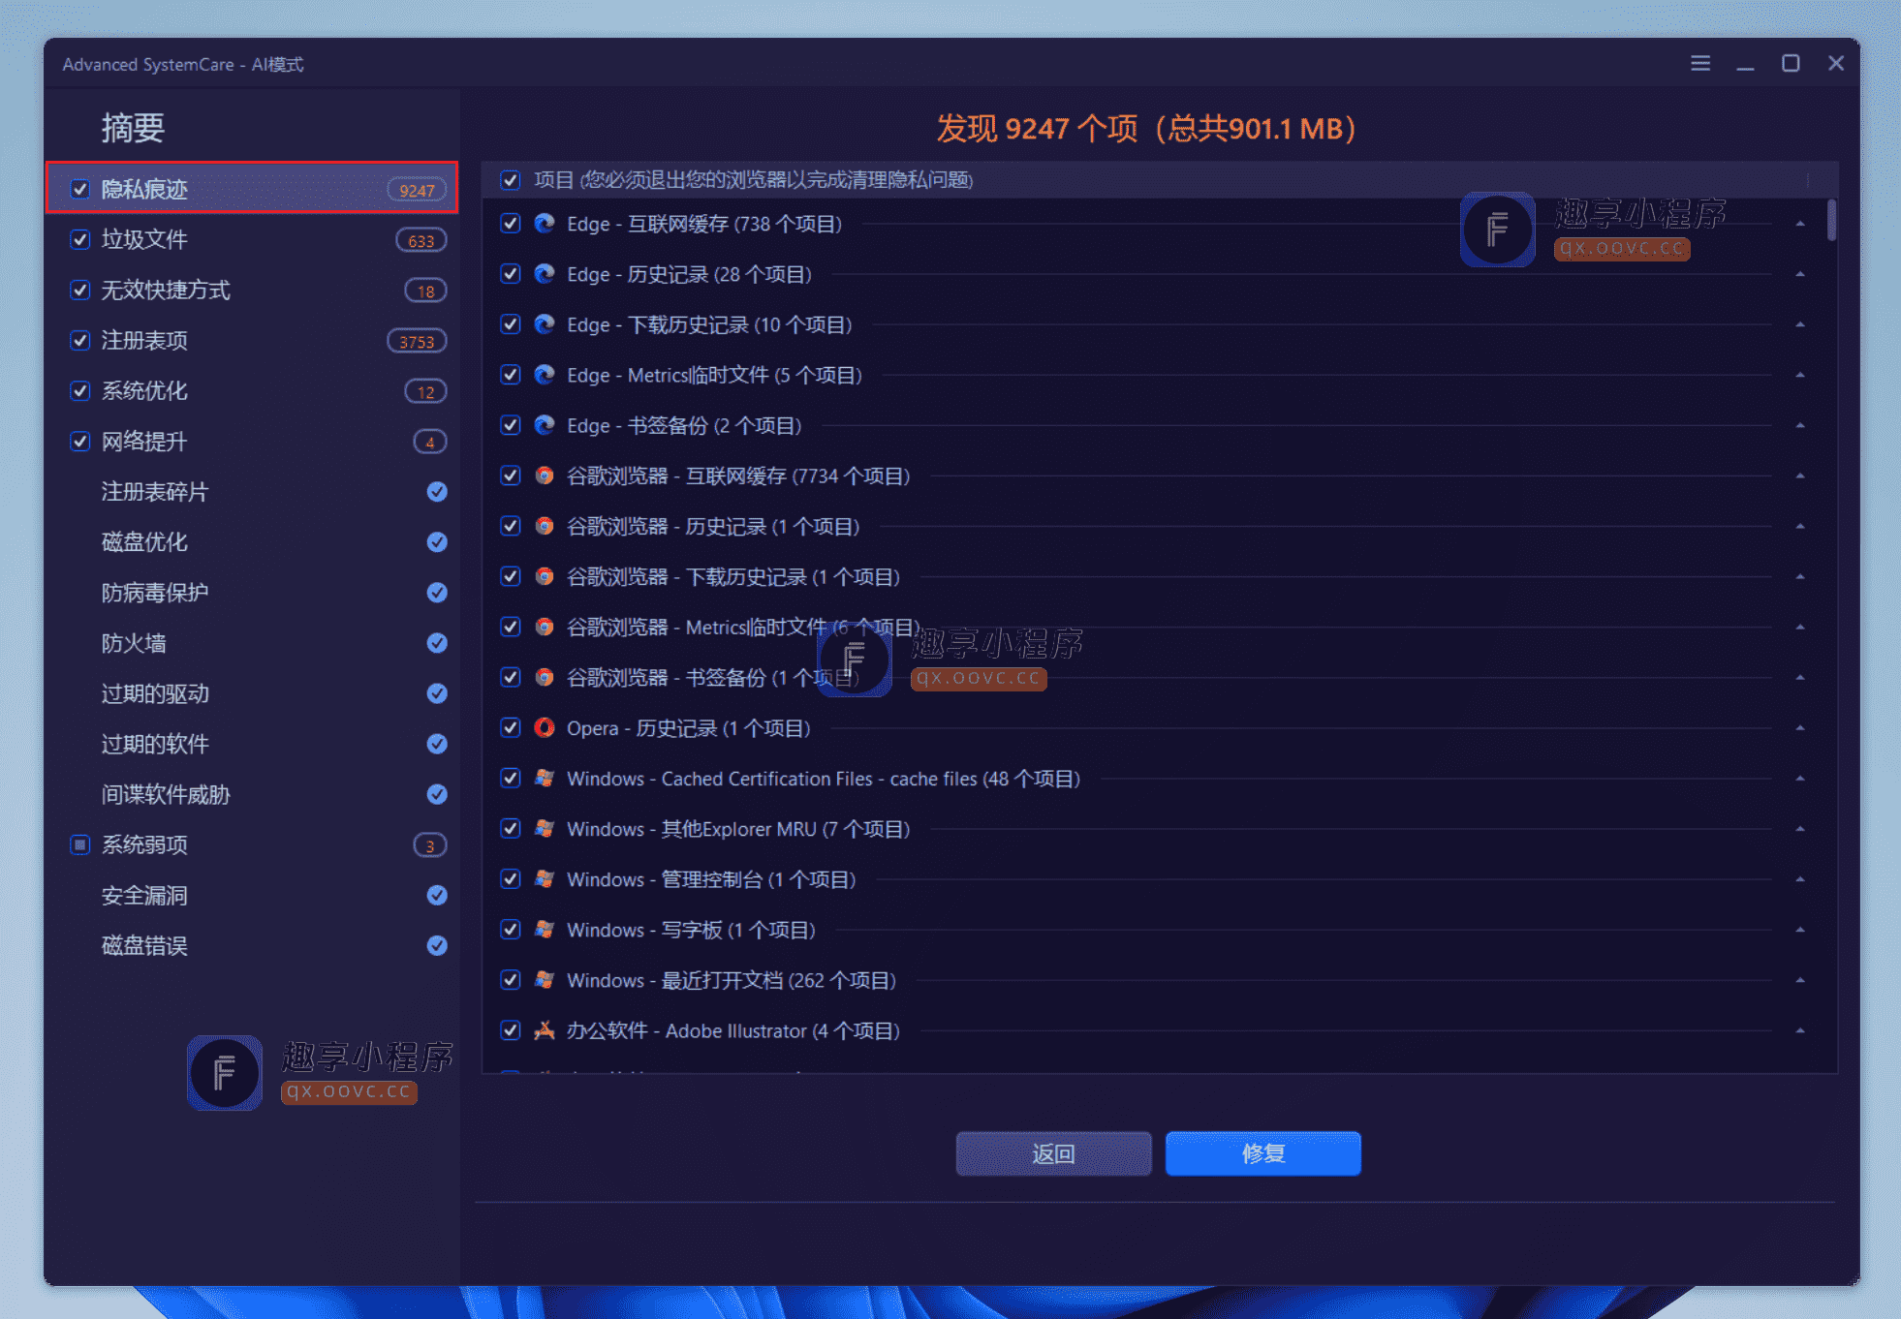Screen dimensions: 1901x1319
Task: Click Adobe Illustrator icon in 办公软件 row
Action: (x=545, y=1029)
